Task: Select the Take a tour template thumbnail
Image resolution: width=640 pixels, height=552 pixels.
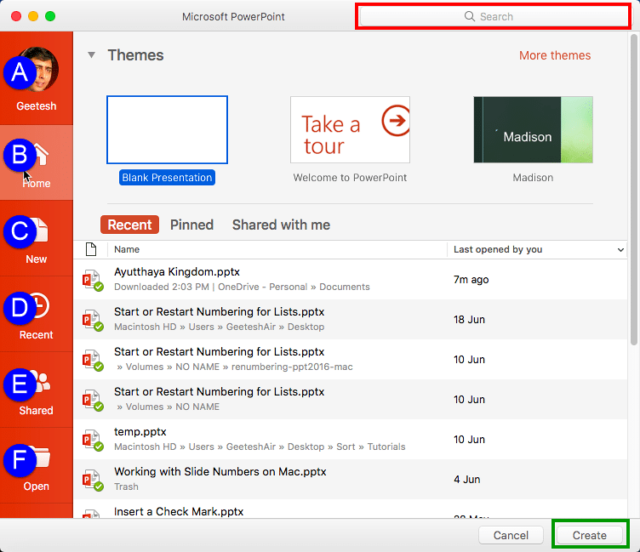Action: coord(350,129)
